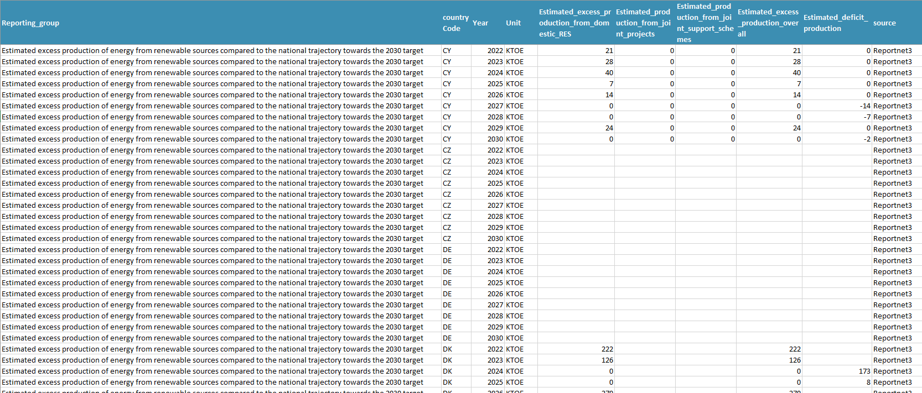922x393 pixels.
Task: Select country code CY in the 2025 row
Action: [447, 83]
